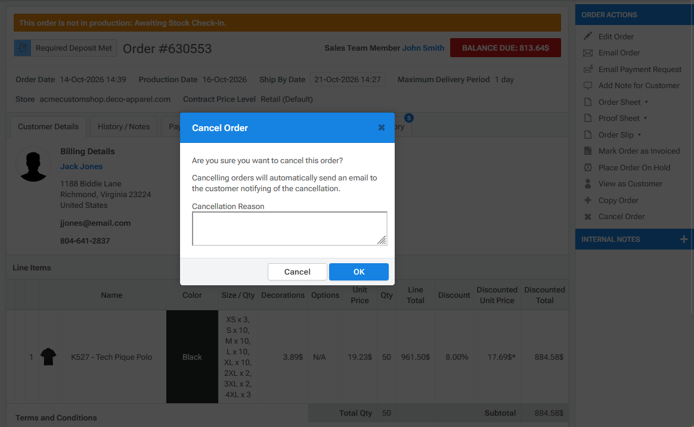
Task: Click the customer avatar silhouette
Action: coord(33,164)
